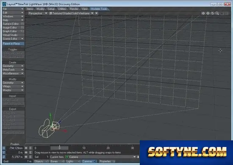Open the Modeler Tools tab
The width and height of the screenshot is (233, 165).
click(99, 9)
